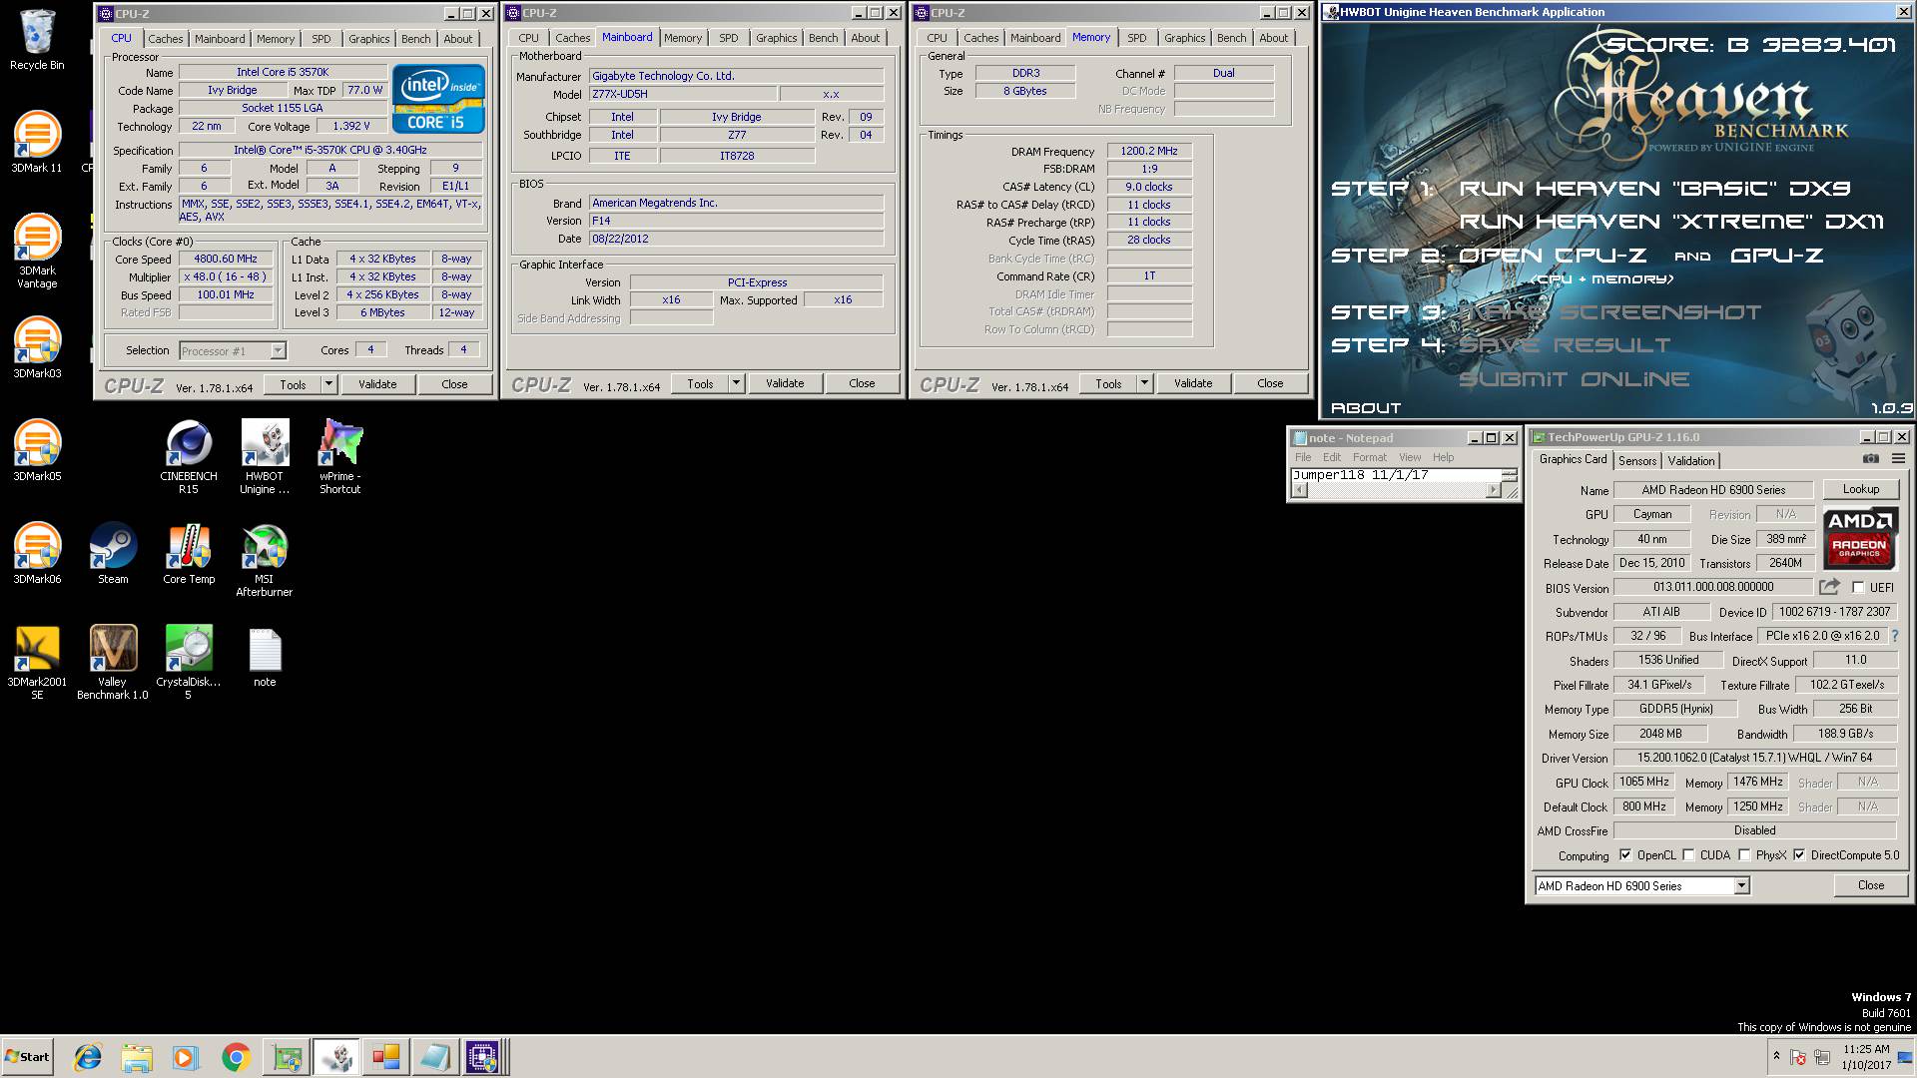
Task: Open the CrystalDisk desktop icon
Action: 189,662
